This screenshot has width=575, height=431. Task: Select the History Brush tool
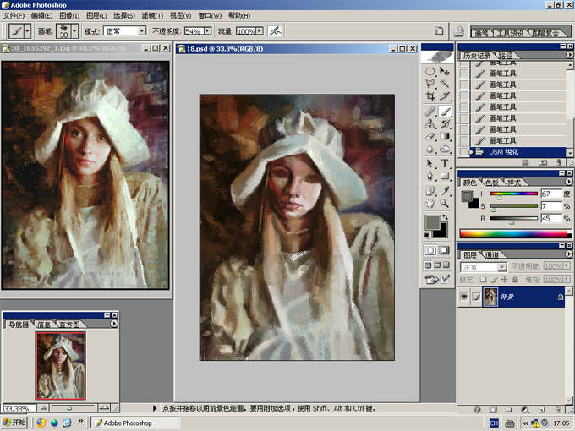tap(445, 124)
